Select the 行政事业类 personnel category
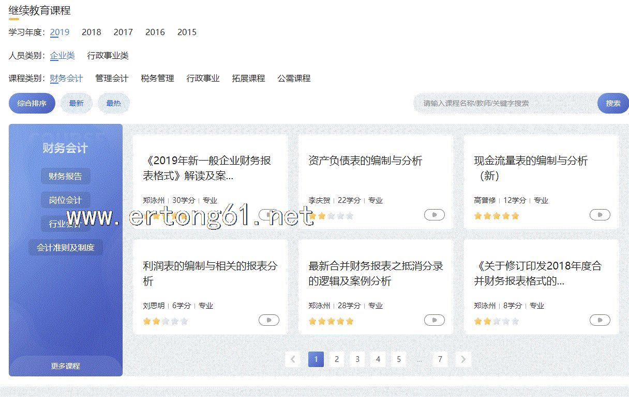This screenshot has width=629, height=397. (108, 56)
